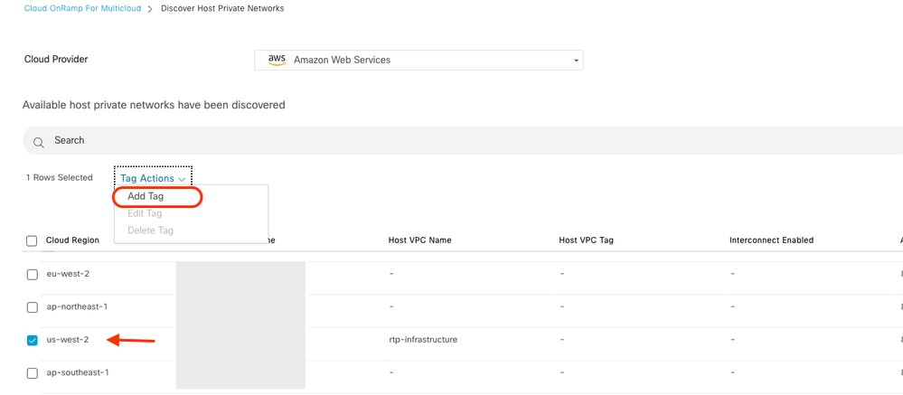This screenshot has height=395, width=903.
Task: Check the ap-northeast-1 row checkbox
Action: [x=33, y=307]
